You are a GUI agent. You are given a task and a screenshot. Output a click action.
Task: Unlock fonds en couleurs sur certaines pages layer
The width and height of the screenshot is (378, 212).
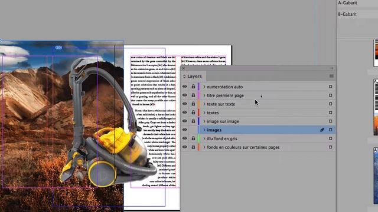click(193, 147)
